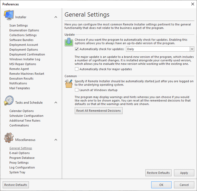
Task: Open Execution Results page
Action: click(x=21, y=78)
